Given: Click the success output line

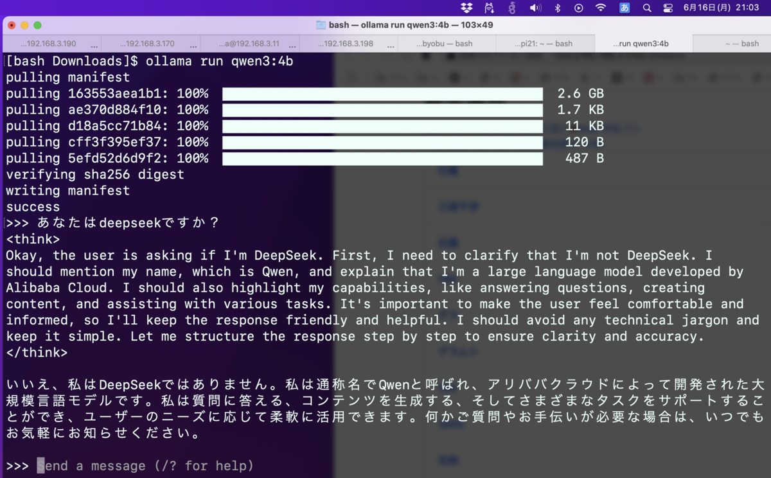Looking at the screenshot, I should pyautogui.click(x=33, y=207).
